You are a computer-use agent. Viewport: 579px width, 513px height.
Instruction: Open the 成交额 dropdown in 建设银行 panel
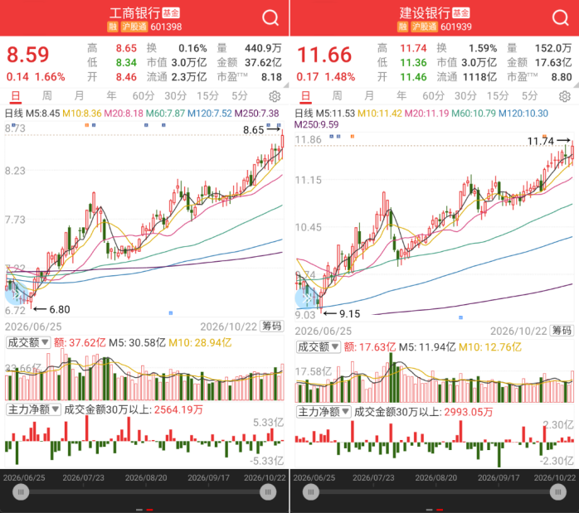[319, 346]
